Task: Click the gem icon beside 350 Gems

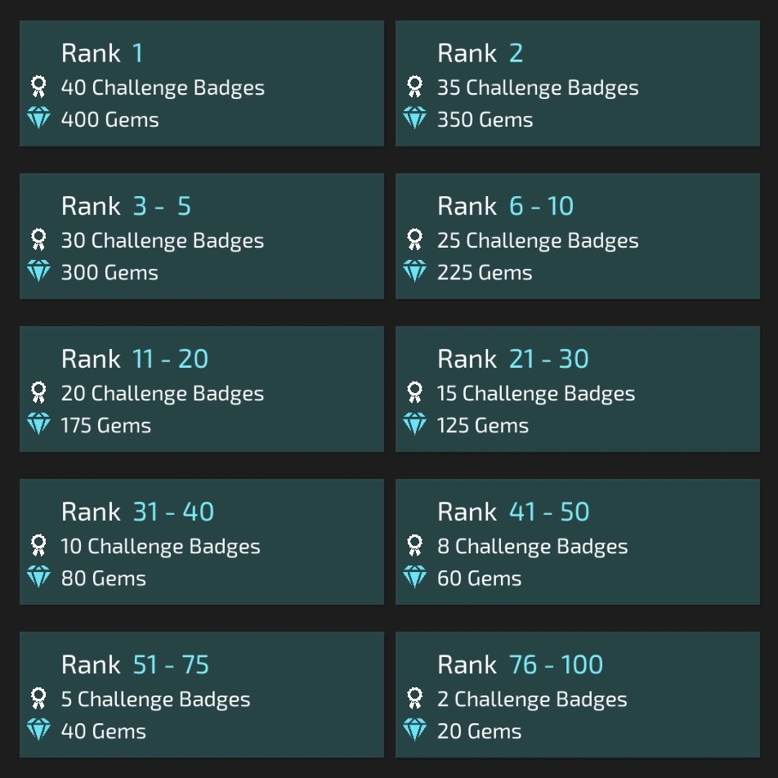Action: click(414, 118)
